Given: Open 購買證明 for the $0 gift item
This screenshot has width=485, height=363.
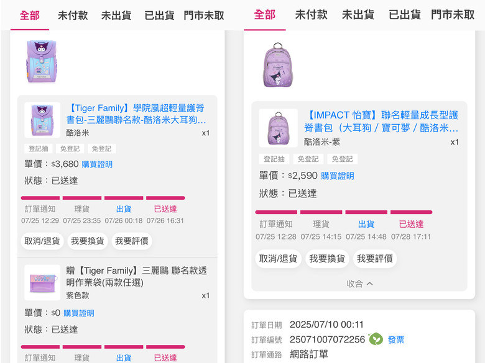Looking at the screenshot, I should click(79, 313).
